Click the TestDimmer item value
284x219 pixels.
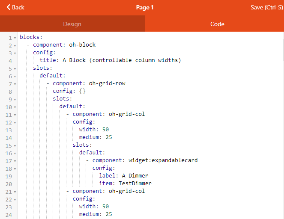click(x=135, y=183)
